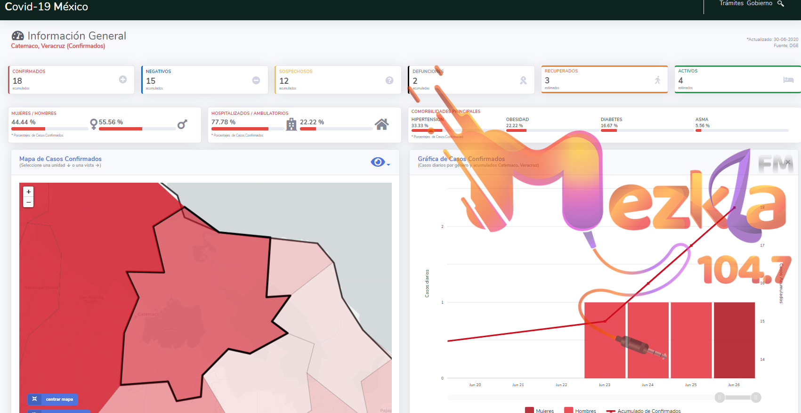The width and height of the screenshot is (801, 413).
Task: Click the search magnifier icon in header
Action: click(780, 4)
